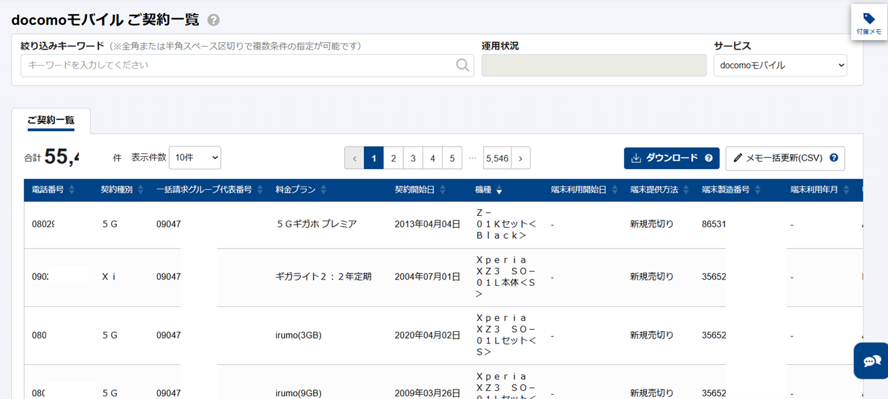Click plan cell ５Gギガホ プレミア
The width and height of the screenshot is (888, 399).
tap(316, 224)
